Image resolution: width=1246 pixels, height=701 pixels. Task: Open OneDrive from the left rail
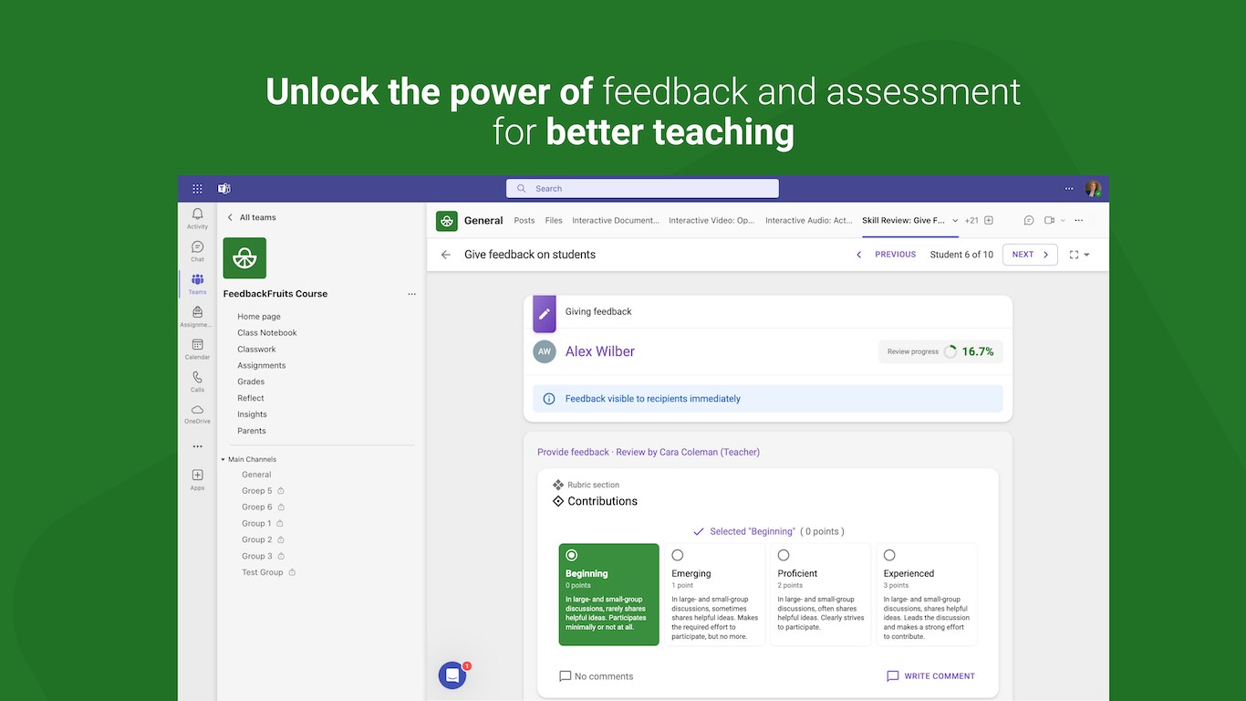tap(197, 414)
